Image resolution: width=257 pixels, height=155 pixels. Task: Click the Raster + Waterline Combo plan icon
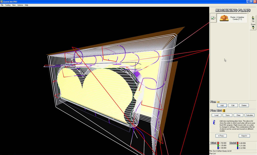coord(224,18)
